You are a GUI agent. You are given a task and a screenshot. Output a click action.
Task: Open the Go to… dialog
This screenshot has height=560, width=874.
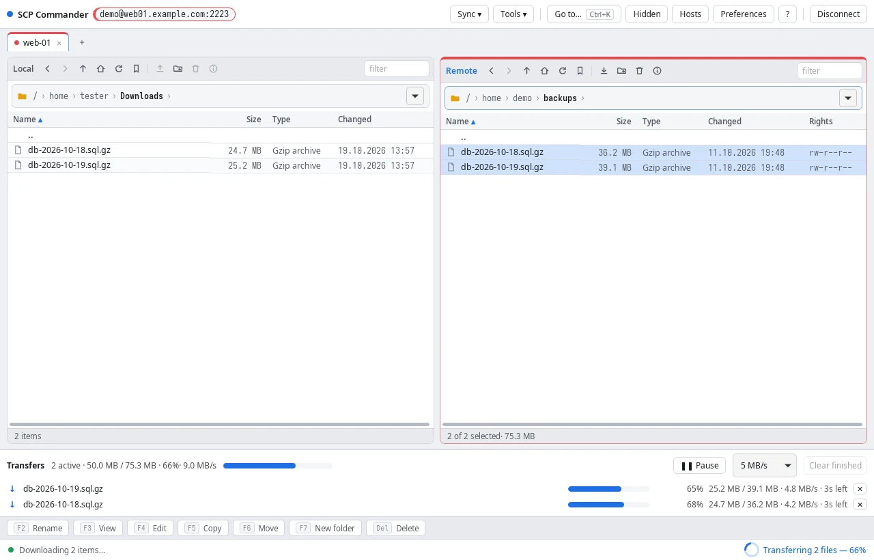(584, 14)
